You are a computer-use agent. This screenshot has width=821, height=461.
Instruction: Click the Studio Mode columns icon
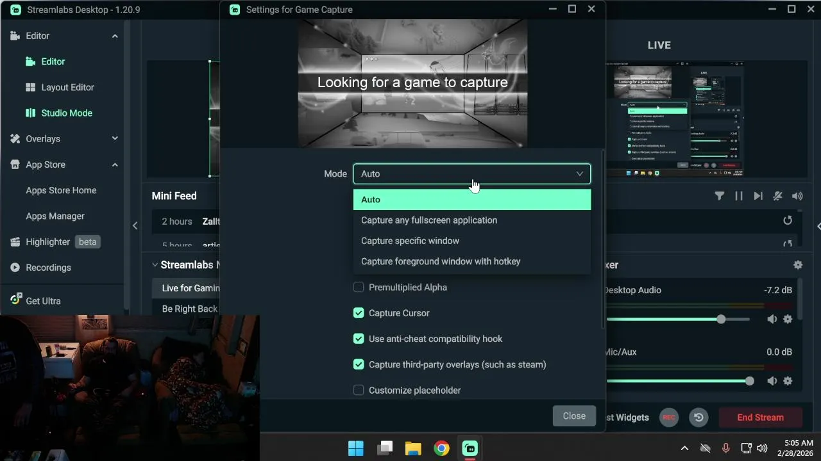coord(30,113)
